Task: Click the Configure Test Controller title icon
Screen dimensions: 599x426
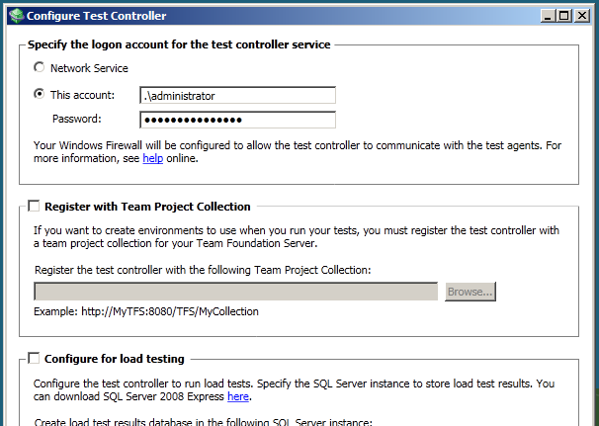Action: 17,16
